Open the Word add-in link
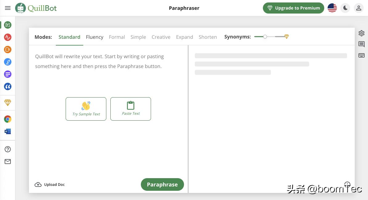Screen dimensions: 368x200 click(8, 131)
